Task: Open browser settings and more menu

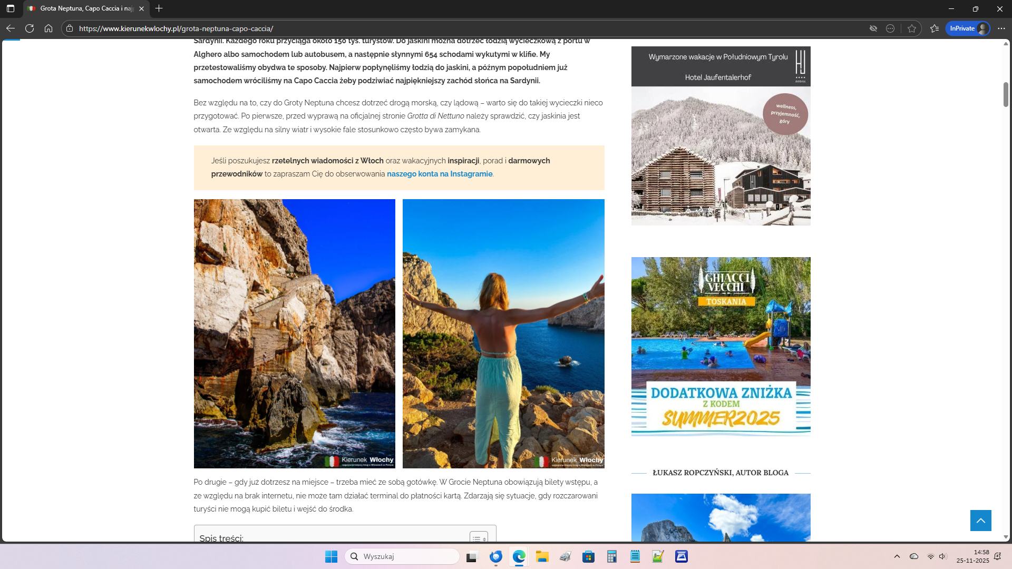Action: click(1001, 28)
